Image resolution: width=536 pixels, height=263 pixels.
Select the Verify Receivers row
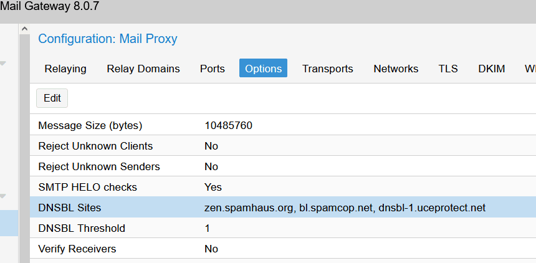77,249
